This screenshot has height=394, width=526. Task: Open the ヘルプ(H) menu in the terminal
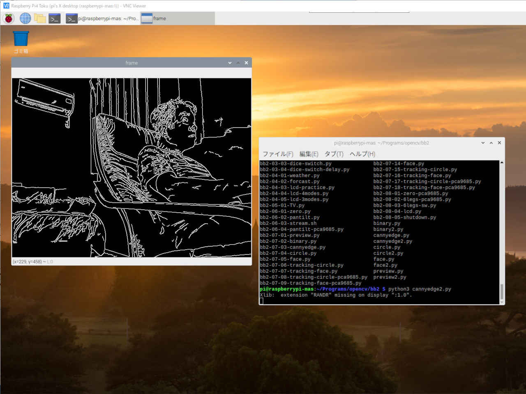tap(362, 154)
